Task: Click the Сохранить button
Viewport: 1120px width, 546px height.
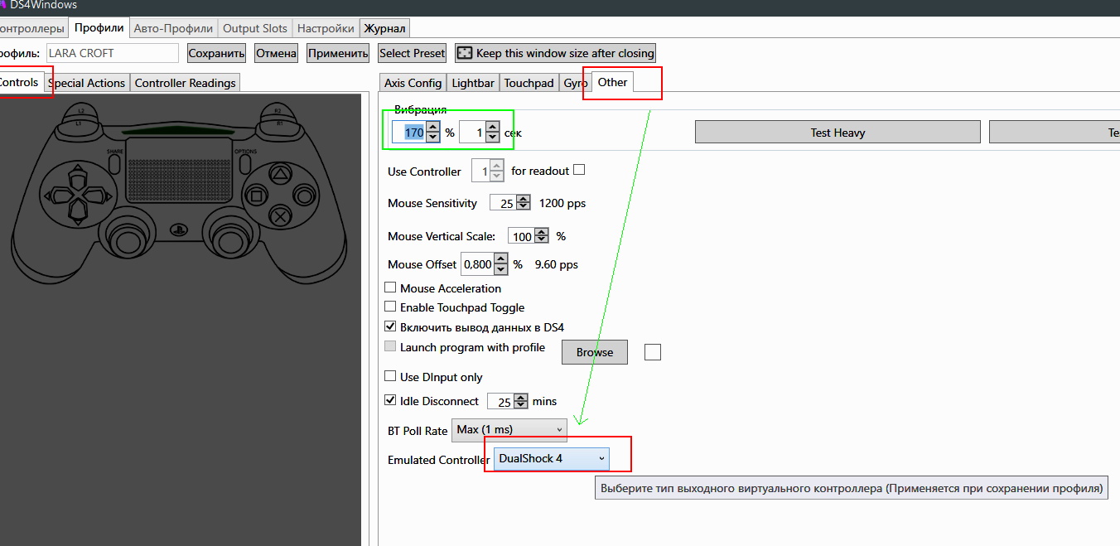Action: click(x=216, y=53)
